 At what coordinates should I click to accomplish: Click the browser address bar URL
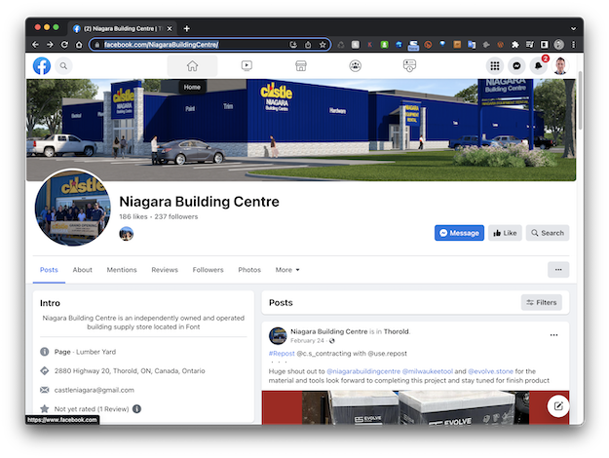click(x=161, y=45)
